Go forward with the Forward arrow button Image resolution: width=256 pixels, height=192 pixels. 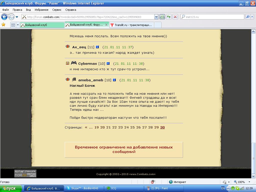point(11,17)
